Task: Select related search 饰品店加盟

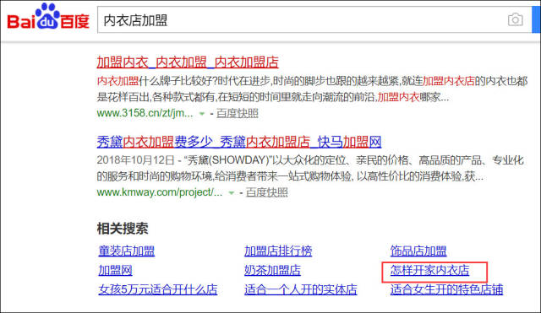Action: point(418,251)
